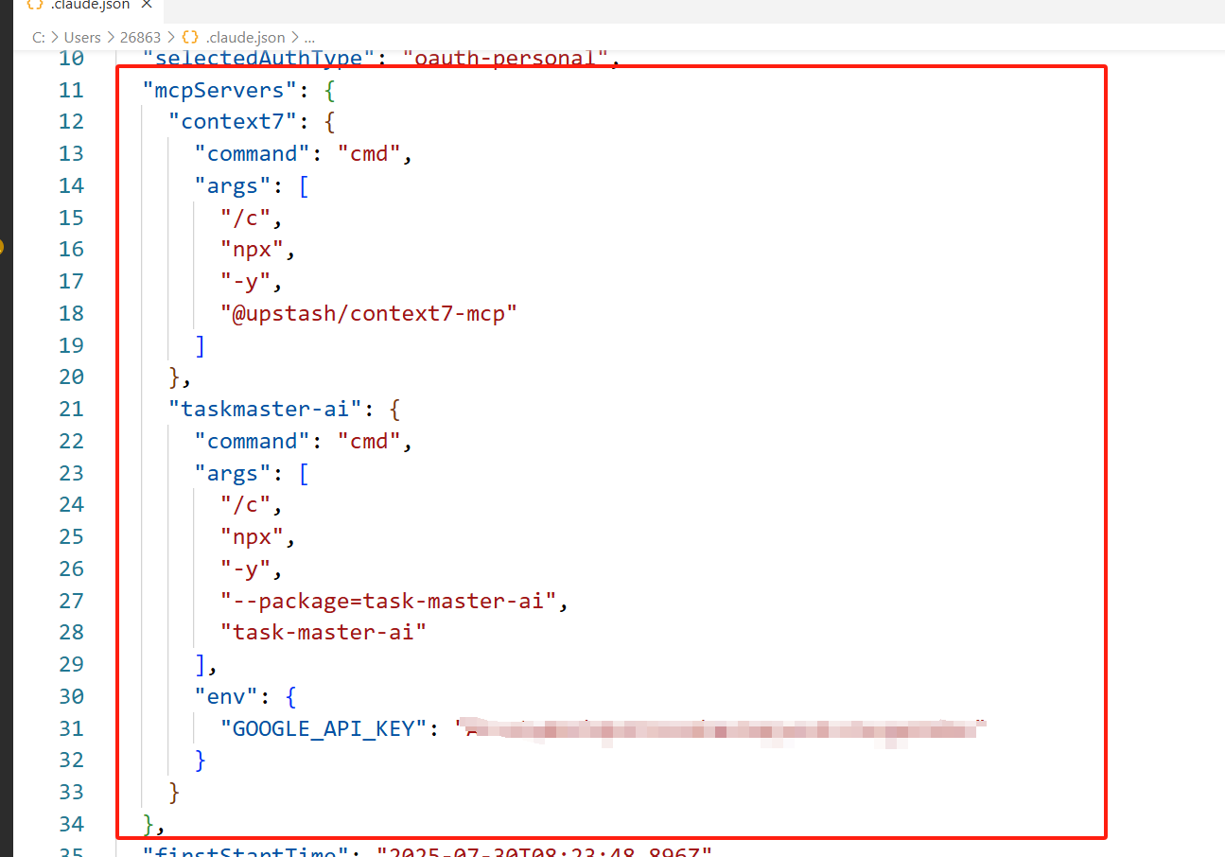Click the "npx" string on line 16
Image resolution: width=1225 pixels, height=857 pixels.
coord(253,249)
